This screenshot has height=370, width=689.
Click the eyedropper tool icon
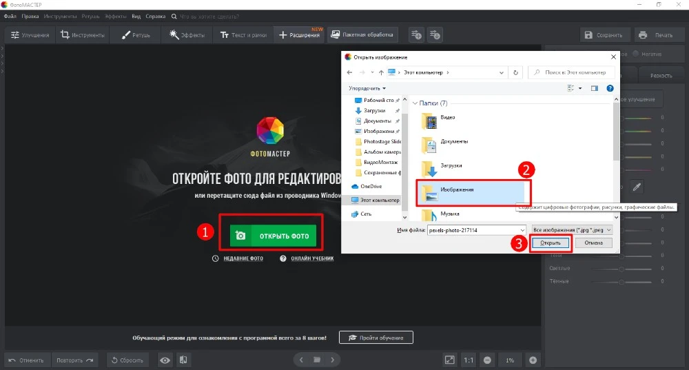point(637,186)
